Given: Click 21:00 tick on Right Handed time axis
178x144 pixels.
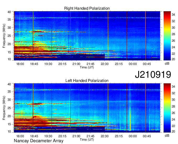Looking at the screenshot, I should tap(76, 64).
